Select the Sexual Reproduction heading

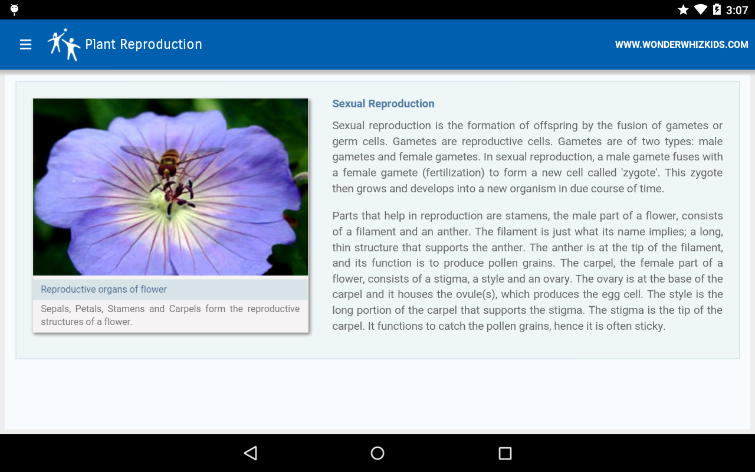click(x=383, y=104)
